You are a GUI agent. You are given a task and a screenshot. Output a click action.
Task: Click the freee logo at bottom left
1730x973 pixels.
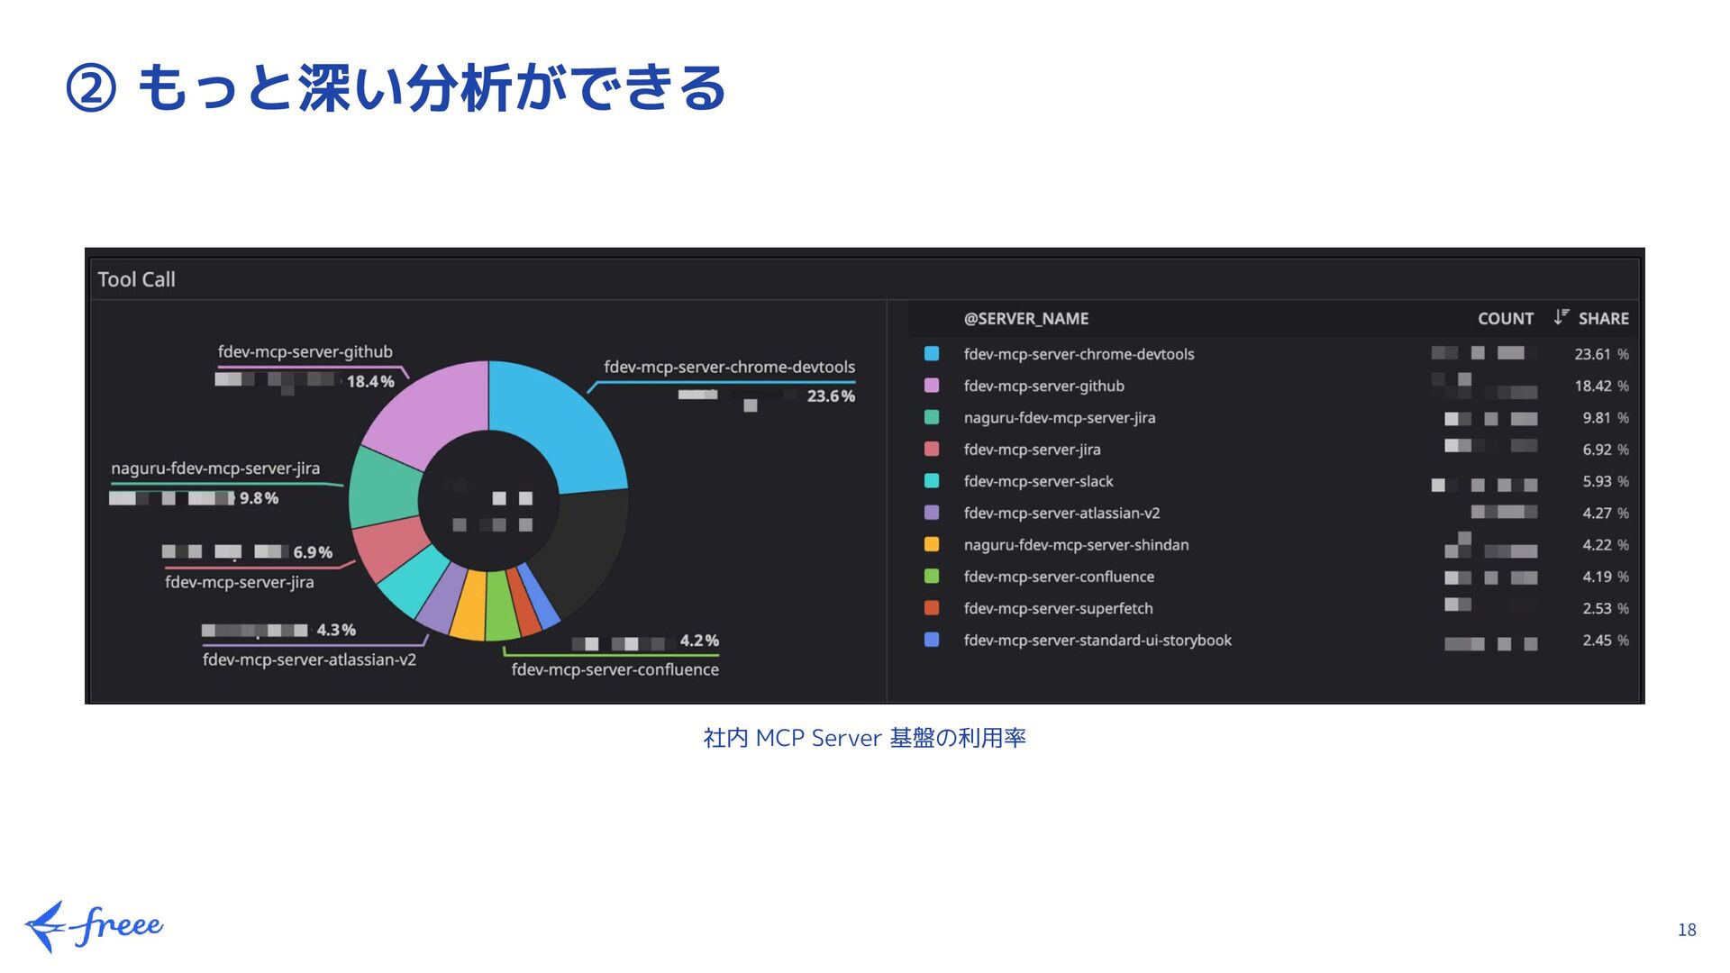pos(94,926)
